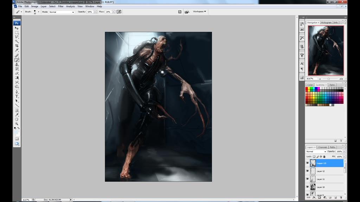
Task: Expand layer Opacity slider arrow
Action: click(344, 151)
